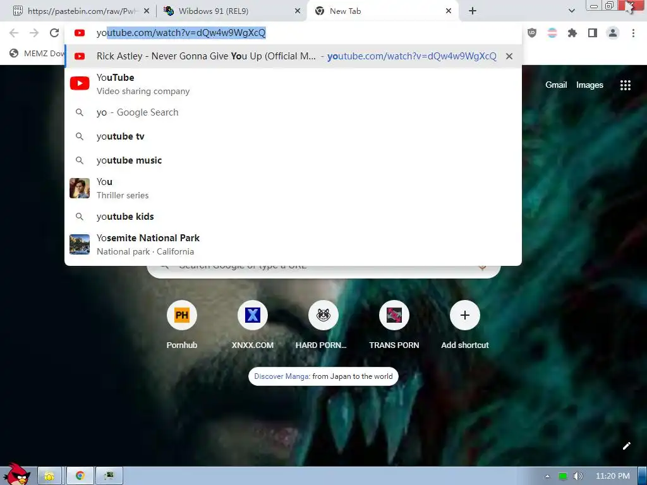Toggle the browser side panel
This screenshot has width=647, height=485.
(x=593, y=33)
